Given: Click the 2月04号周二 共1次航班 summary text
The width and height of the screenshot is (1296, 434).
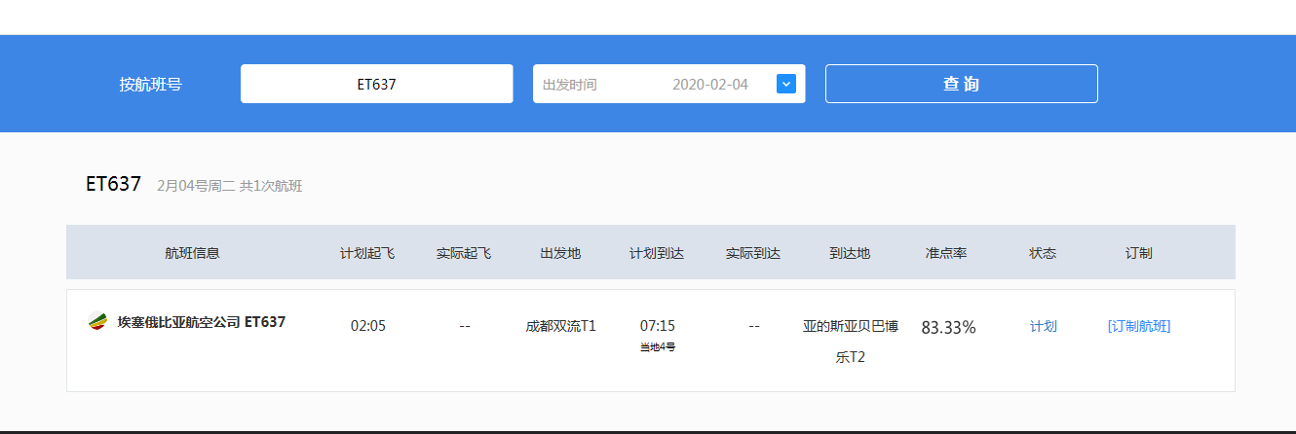Looking at the screenshot, I should (230, 186).
